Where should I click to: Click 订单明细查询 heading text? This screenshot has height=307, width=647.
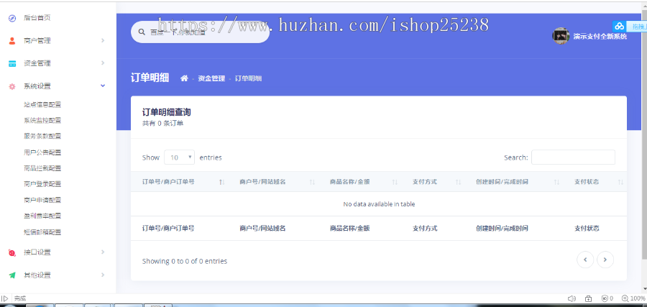[166, 112]
